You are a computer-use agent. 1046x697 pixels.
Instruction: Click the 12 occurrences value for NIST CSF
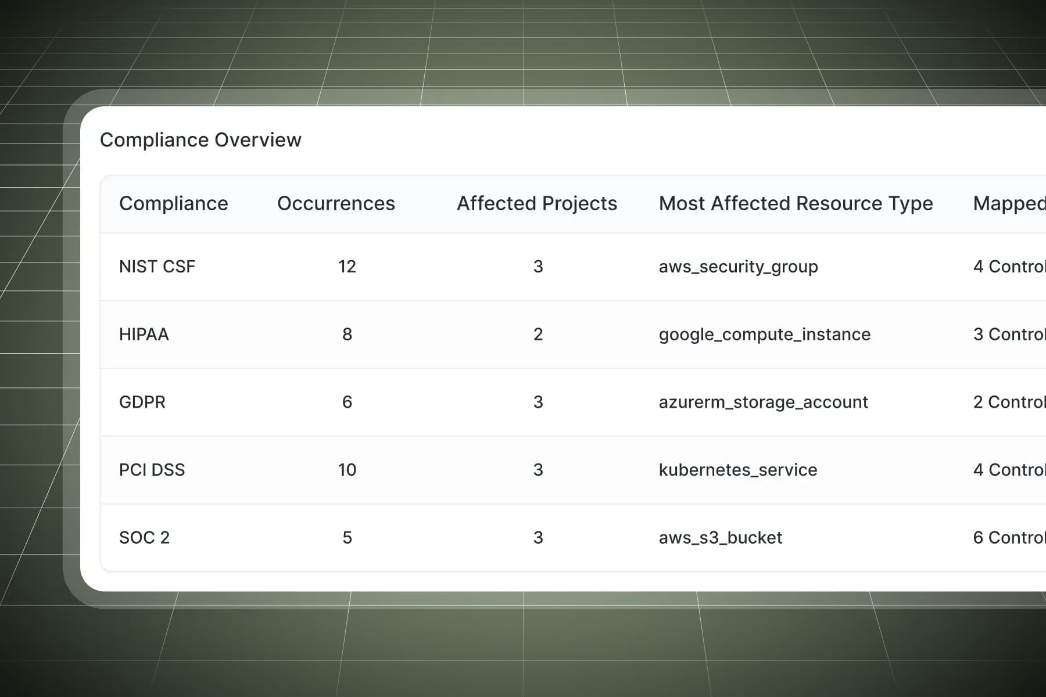click(347, 267)
